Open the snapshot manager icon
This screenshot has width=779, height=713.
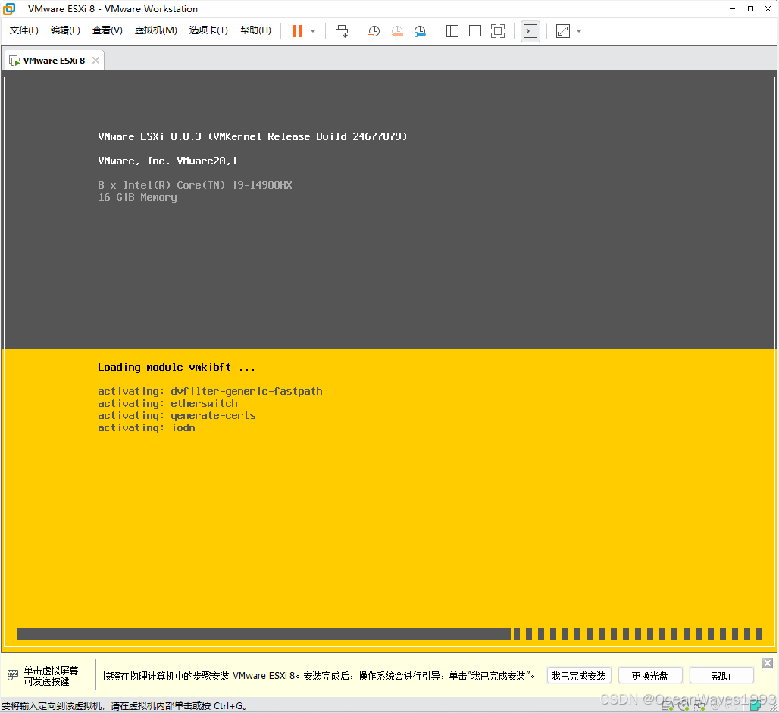coord(420,31)
